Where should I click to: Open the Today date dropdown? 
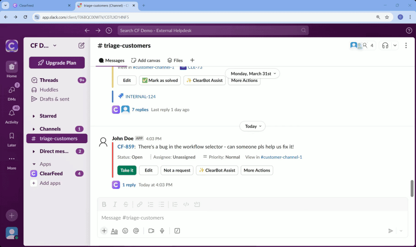click(x=253, y=126)
